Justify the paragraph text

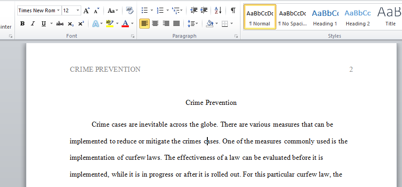click(x=176, y=24)
